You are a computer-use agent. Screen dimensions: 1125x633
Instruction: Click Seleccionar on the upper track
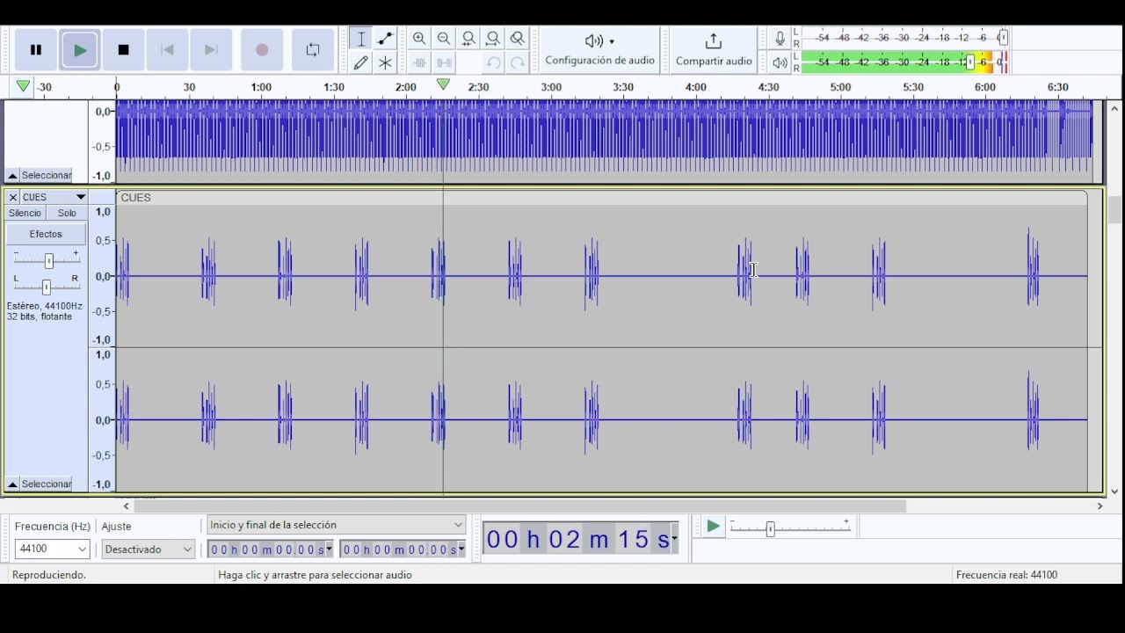click(47, 175)
